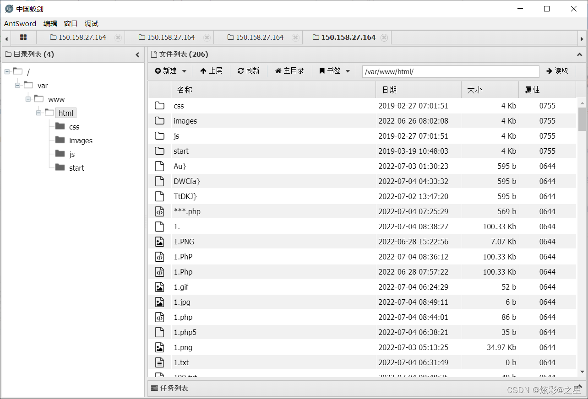The image size is (588, 399).
Task: Expand the task list panel chevron
Action: point(580,386)
